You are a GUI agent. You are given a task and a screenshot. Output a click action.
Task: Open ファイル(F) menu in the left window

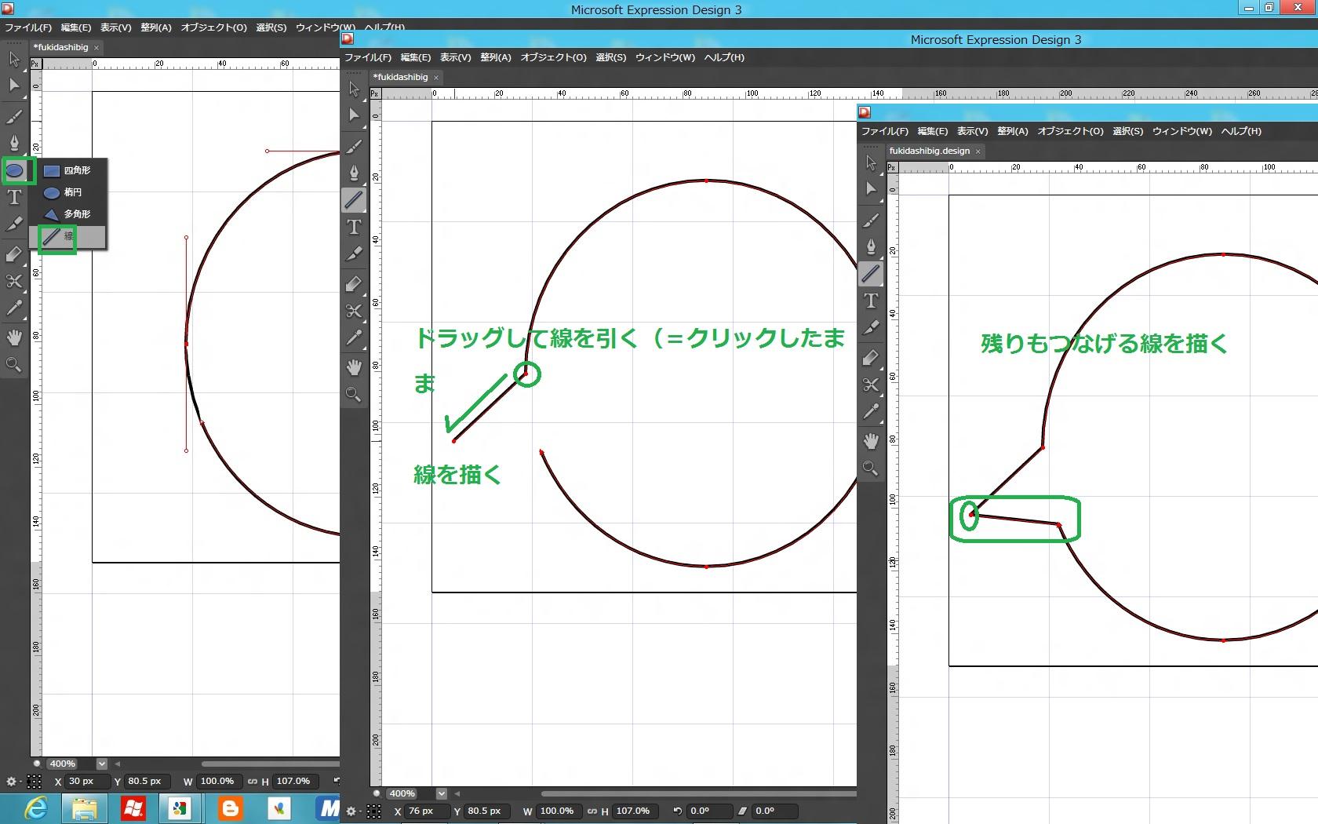[x=28, y=27]
